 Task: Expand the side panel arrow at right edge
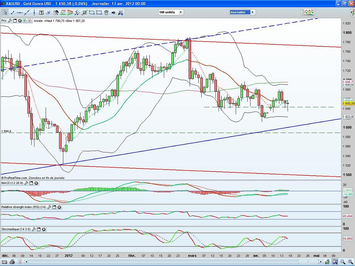[352, 12]
